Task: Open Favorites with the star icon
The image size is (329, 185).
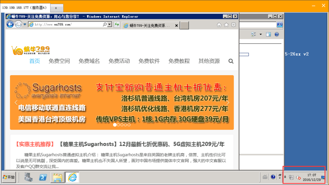Action: tap(226, 24)
